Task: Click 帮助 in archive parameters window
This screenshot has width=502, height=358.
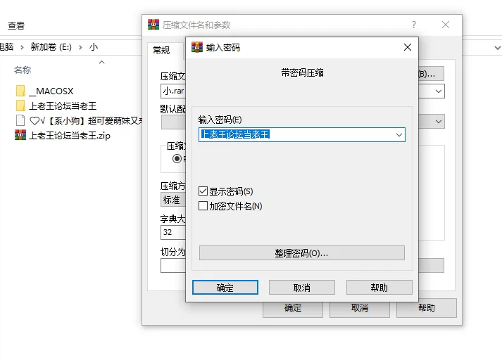Action: point(427,308)
